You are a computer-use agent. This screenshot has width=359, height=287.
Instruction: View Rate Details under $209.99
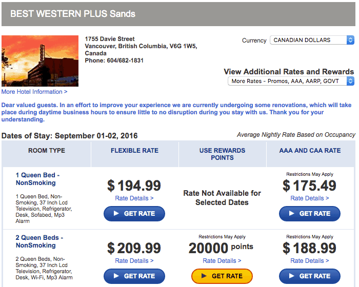[134, 261]
